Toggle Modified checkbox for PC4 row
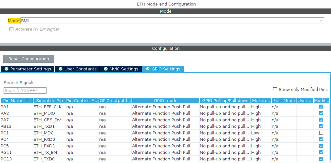 pyautogui.click(x=321, y=139)
